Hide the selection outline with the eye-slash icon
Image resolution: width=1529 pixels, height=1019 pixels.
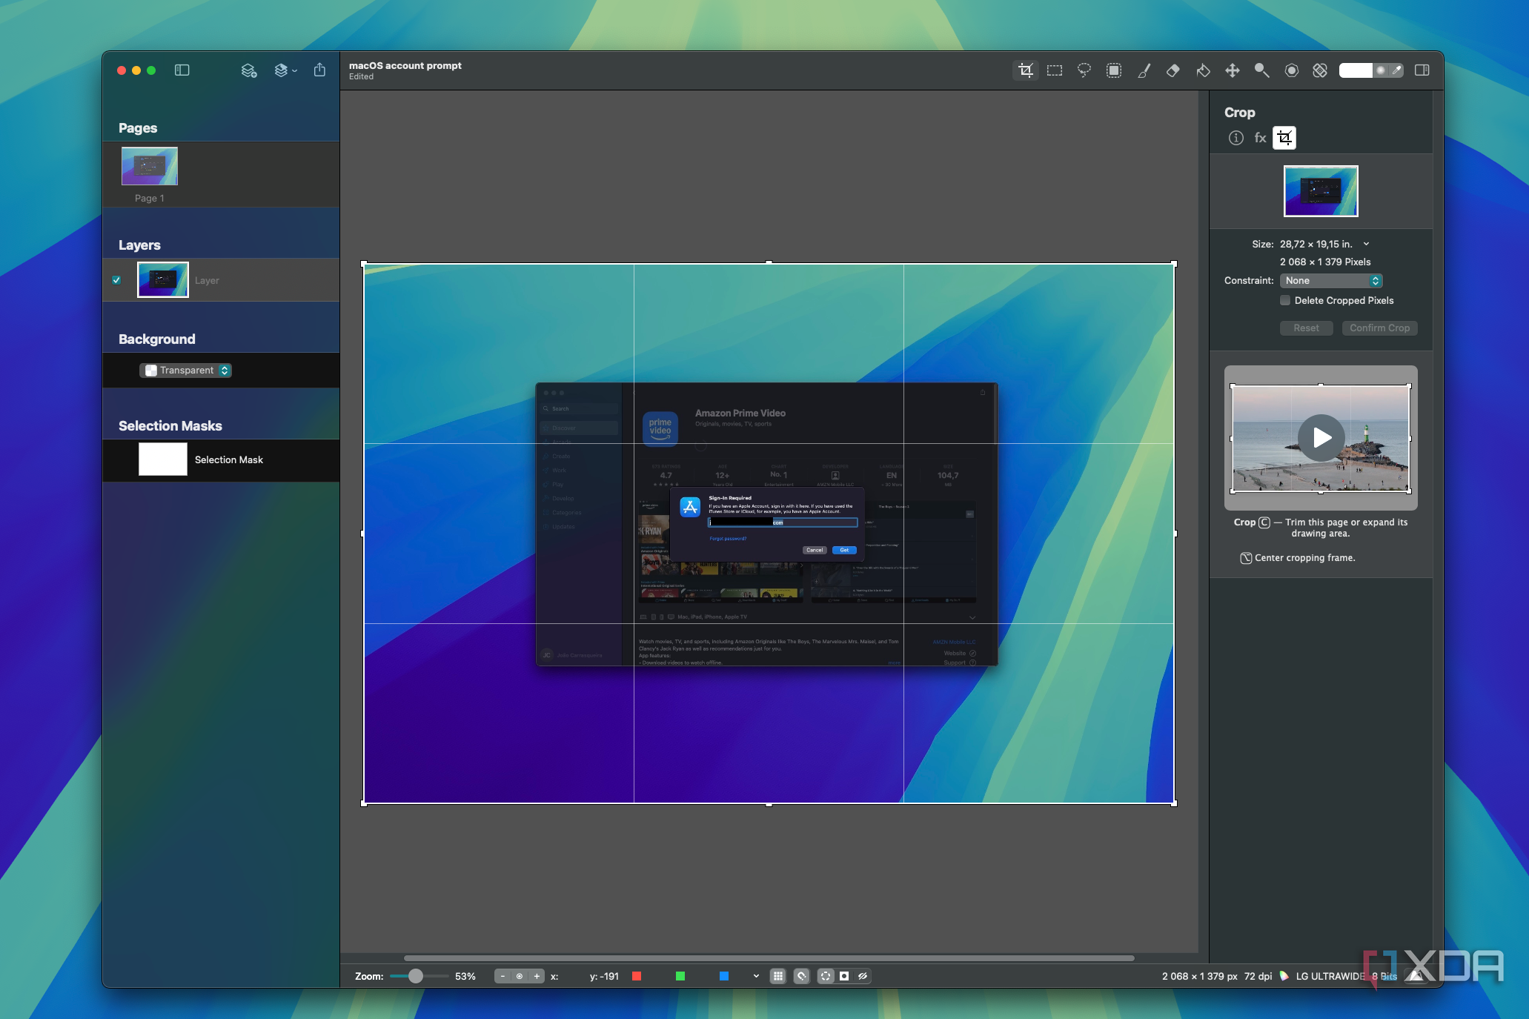click(x=863, y=976)
